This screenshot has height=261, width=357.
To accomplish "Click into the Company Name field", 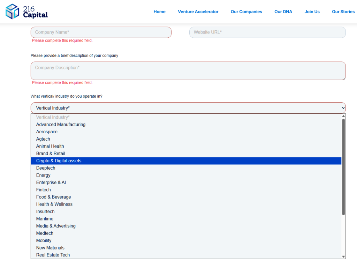I will coord(101,32).
